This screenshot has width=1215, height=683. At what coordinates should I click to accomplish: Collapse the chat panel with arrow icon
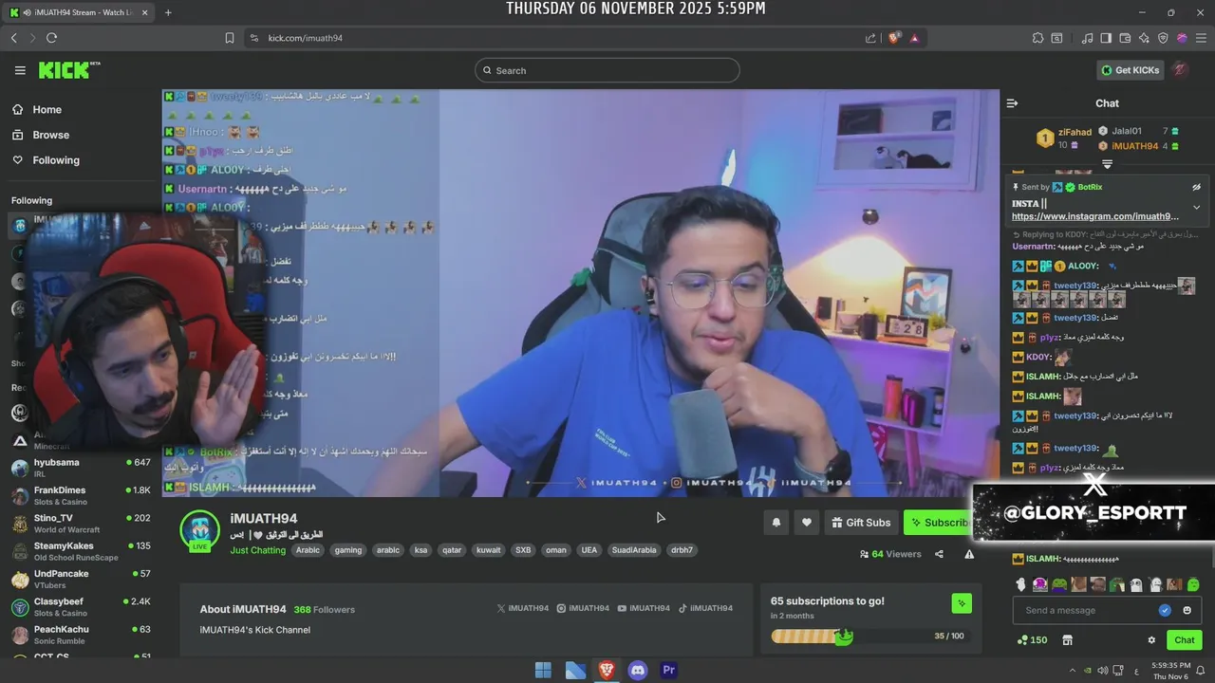pos(1012,103)
